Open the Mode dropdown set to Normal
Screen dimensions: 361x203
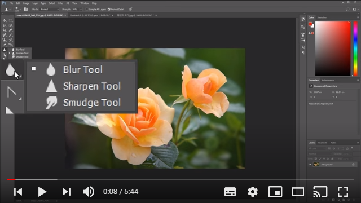(49, 9)
